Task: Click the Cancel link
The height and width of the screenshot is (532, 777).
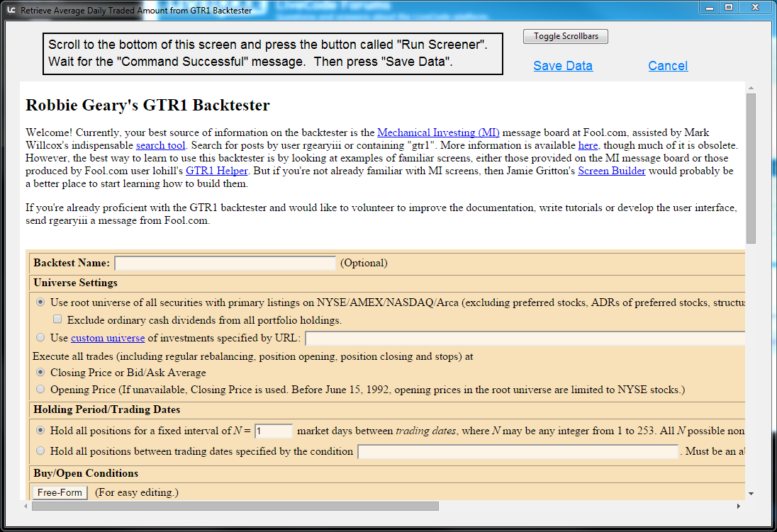Action: pos(668,66)
